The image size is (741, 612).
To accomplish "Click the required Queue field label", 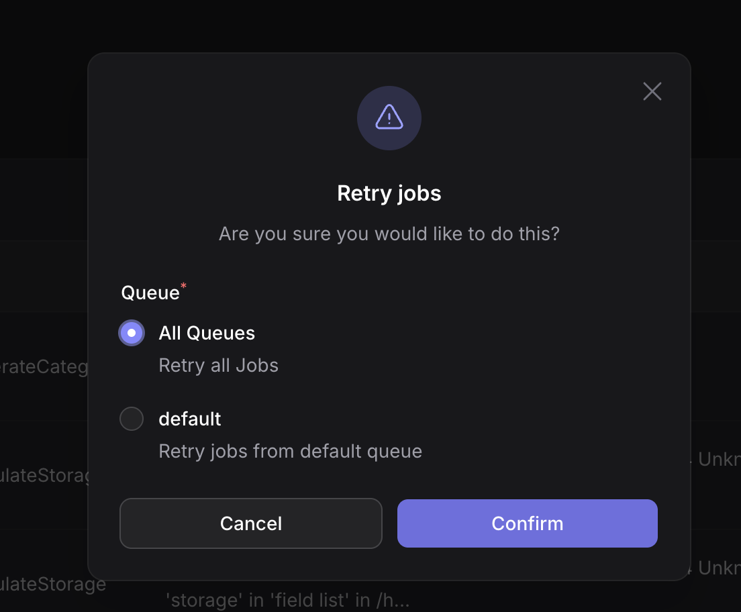I will point(149,293).
